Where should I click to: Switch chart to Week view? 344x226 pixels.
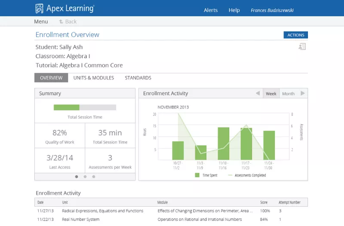(x=271, y=93)
